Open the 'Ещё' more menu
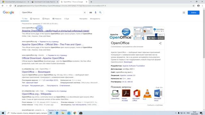 (x=67, y=19)
